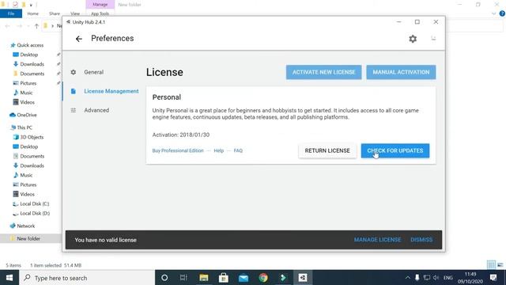Image resolution: width=506 pixels, height=285 pixels.
Task: Open Videos under This PC
Action: 27,194
